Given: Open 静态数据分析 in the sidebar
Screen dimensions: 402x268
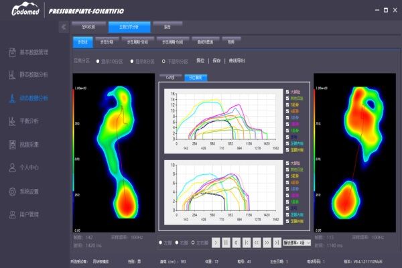Looking at the screenshot, I should pyautogui.click(x=33, y=74).
